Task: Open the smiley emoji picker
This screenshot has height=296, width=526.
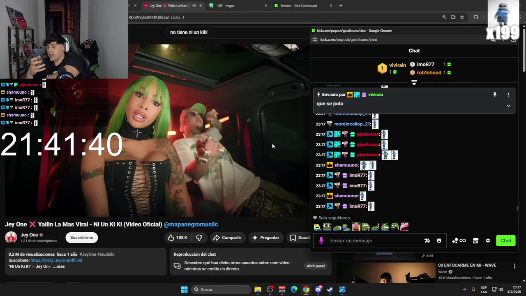Action: (439, 240)
